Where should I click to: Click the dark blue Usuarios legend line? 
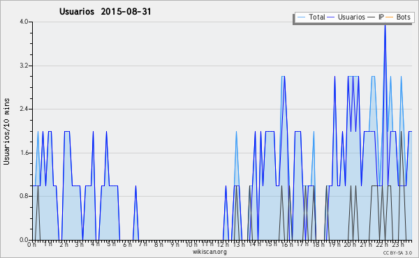331,17
